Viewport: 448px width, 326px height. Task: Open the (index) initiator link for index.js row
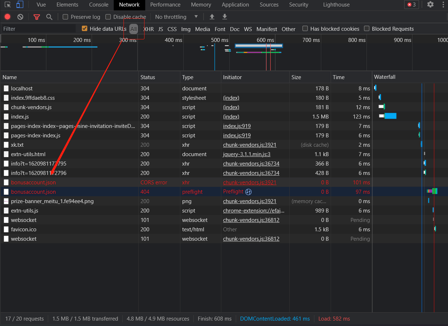(x=231, y=117)
